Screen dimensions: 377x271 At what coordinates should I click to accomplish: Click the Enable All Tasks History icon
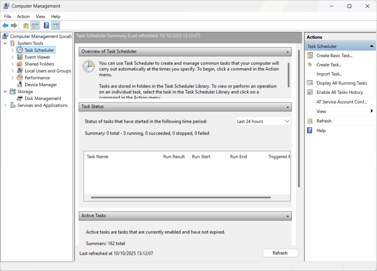(x=309, y=92)
